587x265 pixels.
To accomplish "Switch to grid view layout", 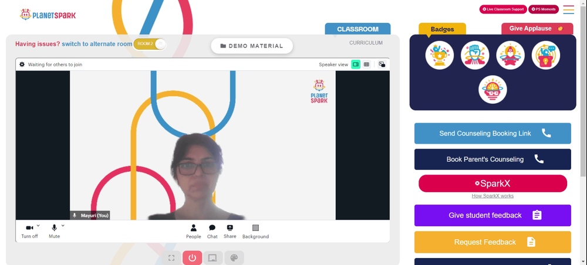I will pos(366,64).
